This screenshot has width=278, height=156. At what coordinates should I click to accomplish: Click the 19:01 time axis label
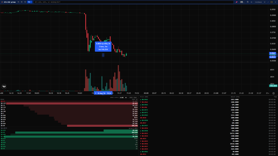pos(80,93)
